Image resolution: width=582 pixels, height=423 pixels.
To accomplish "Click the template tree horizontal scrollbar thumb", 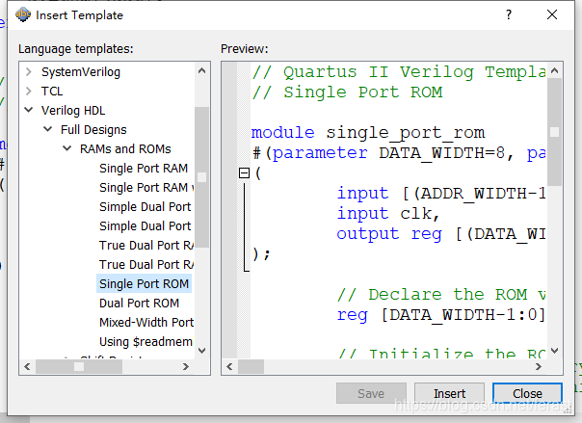I will tap(79, 367).
